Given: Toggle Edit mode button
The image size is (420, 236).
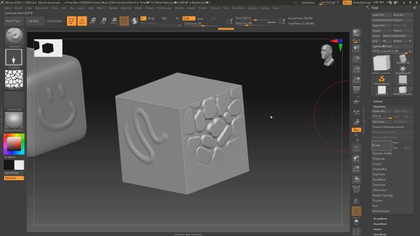Looking at the screenshot, I should coord(72,20).
